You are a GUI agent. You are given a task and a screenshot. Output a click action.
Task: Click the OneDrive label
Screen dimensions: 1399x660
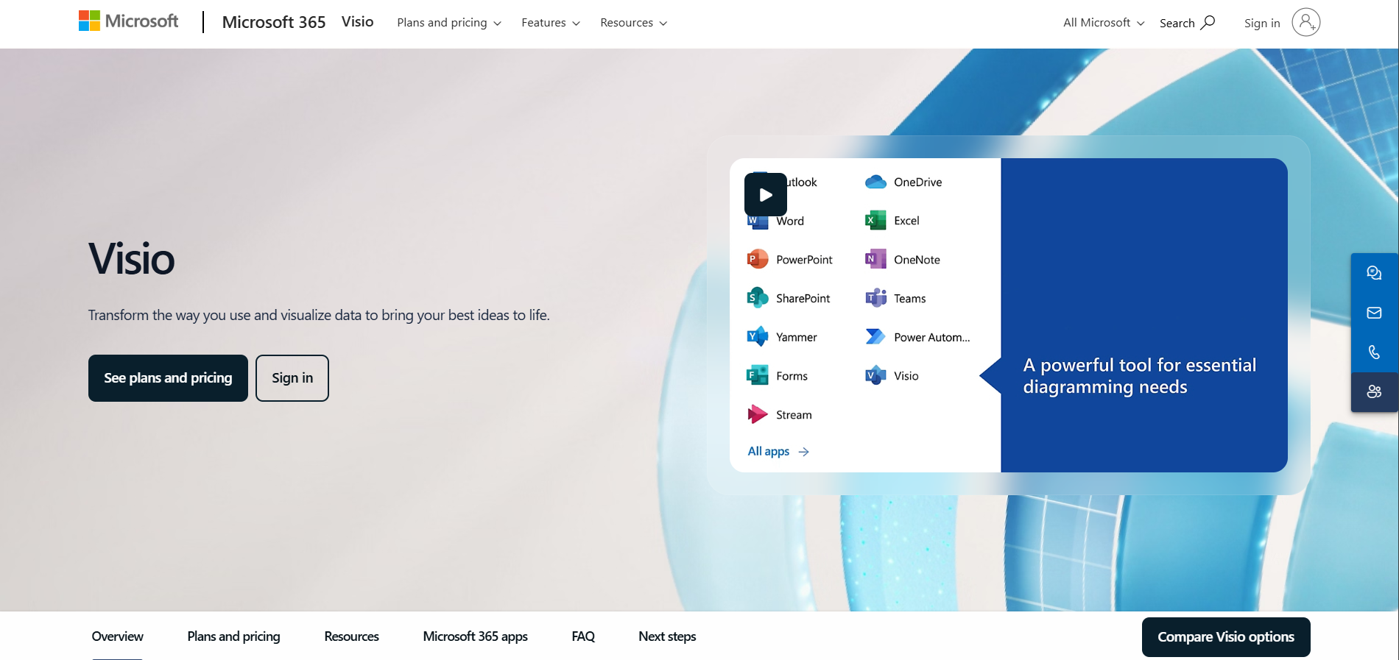(x=918, y=182)
